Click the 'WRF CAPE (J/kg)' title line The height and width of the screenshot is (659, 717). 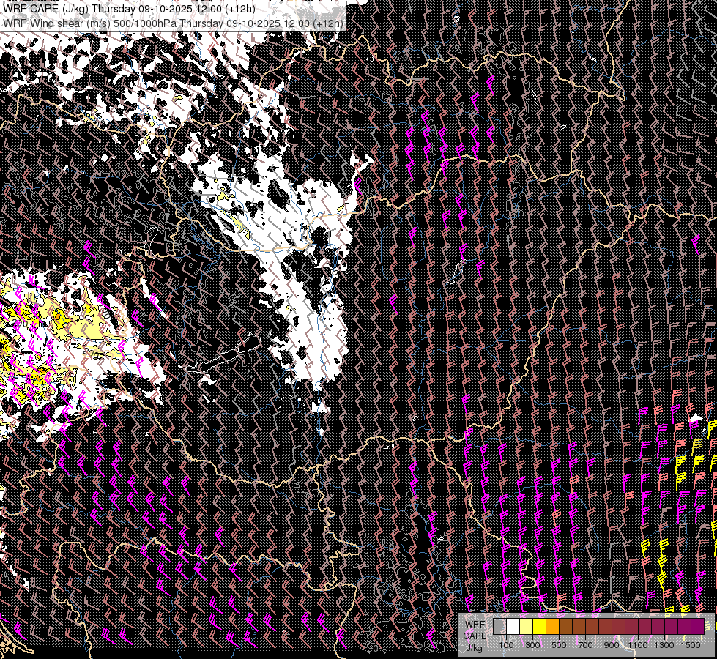pyautogui.click(x=130, y=9)
